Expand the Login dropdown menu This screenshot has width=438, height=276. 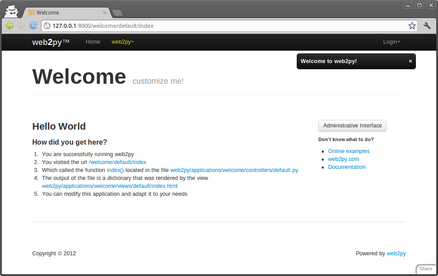click(392, 42)
